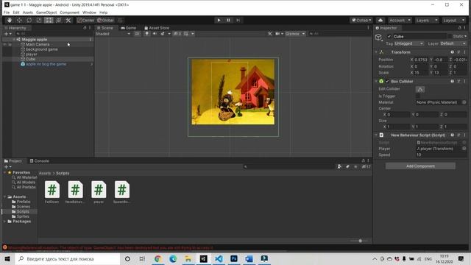
Task: Collapse the Transform component
Action: [x=376, y=52]
